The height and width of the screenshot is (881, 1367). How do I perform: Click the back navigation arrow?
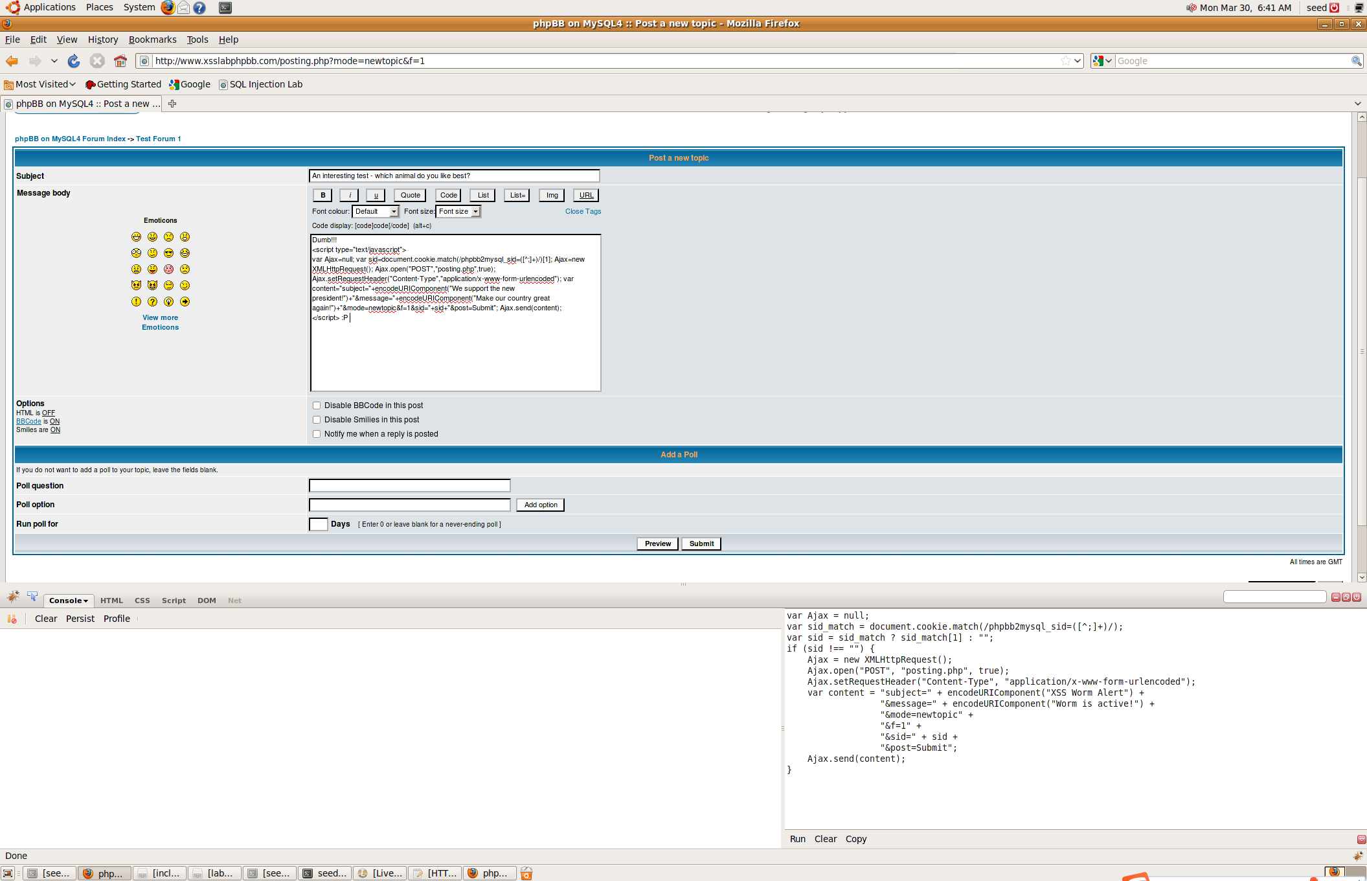(12, 61)
